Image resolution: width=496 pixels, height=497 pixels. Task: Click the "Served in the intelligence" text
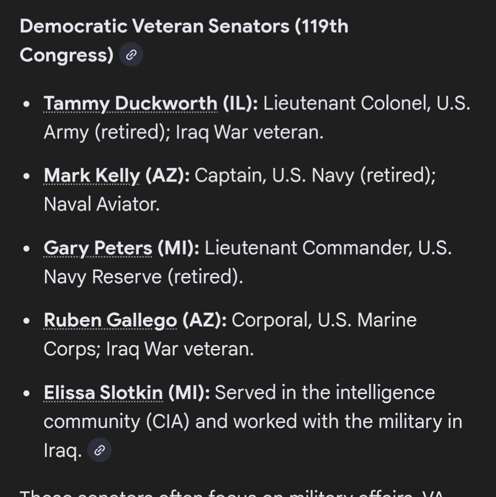point(325,393)
